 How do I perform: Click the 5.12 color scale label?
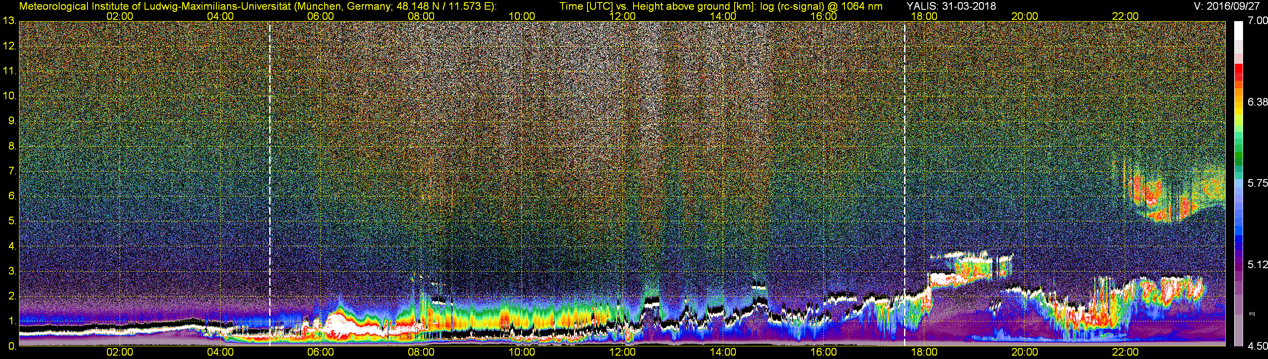pyautogui.click(x=1257, y=264)
